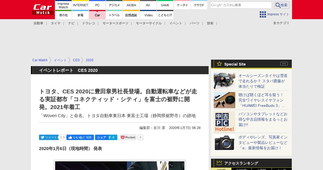Show 全カテゴリ list
This screenshot has height=170, width=323.
point(281,23)
